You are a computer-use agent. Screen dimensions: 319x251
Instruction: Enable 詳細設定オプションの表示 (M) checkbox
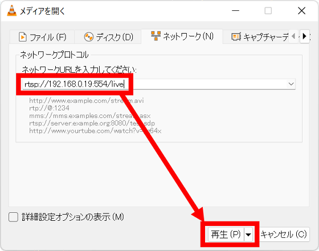click(14, 217)
